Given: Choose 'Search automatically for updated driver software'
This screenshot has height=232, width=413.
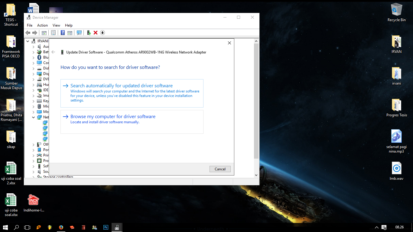Looking at the screenshot, I should point(132,93).
